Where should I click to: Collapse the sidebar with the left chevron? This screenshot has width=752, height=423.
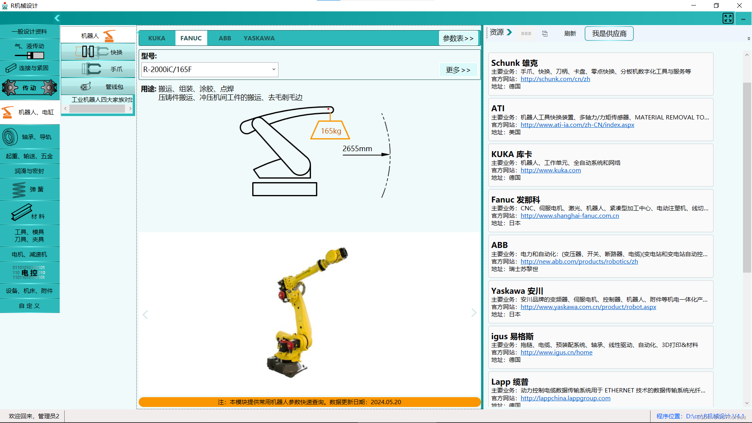click(57, 18)
